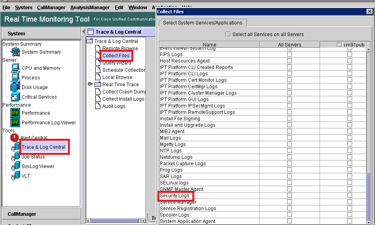Click the Collect Install Logs document icon
The height and width of the screenshot is (225, 375).
[x=98, y=99]
